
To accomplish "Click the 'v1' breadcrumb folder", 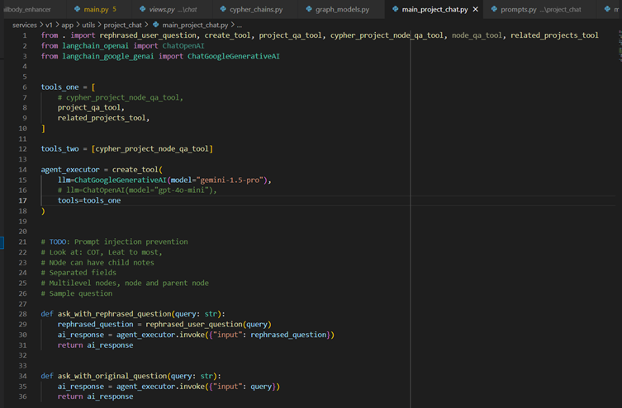I will (50, 25).
